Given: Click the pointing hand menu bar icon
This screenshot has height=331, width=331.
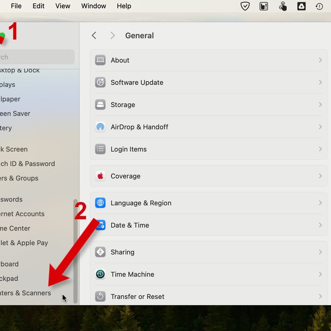Looking at the screenshot, I should click(283, 6).
